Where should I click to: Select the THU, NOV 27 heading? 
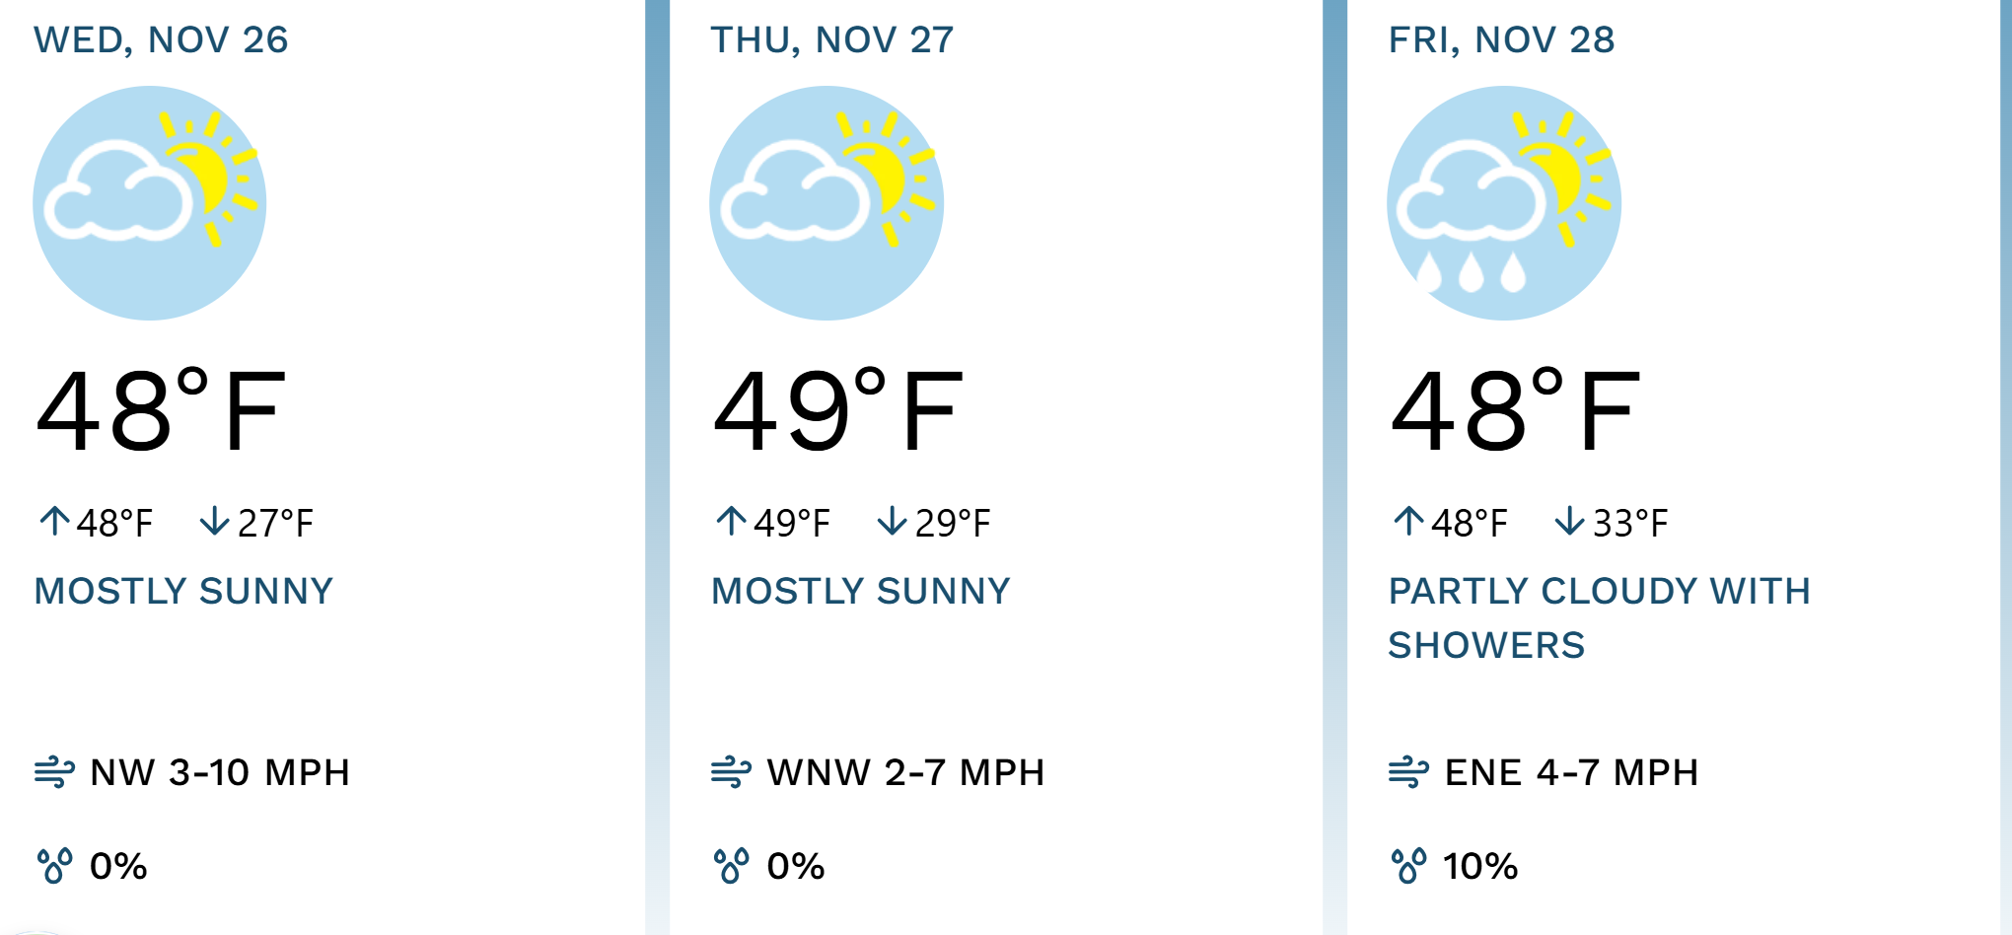(832, 40)
